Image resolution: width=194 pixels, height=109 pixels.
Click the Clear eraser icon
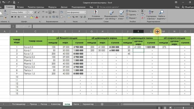pyautogui.click(x=142, y=18)
